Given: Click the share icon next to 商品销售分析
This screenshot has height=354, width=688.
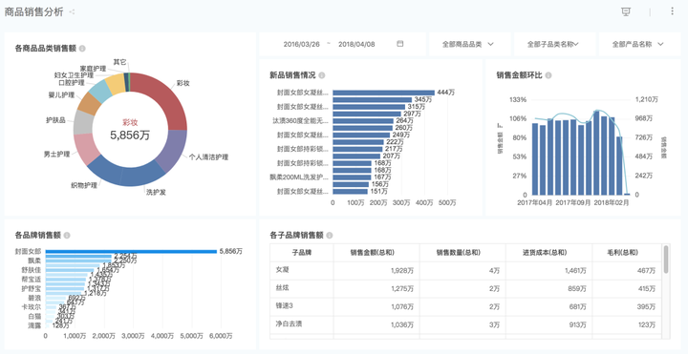Looking at the screenshot, I should pos(72,12).
